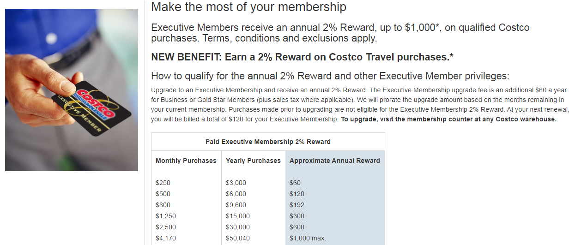Click the $800 monthly purchases cell
The height and width of the screenshot is (245, 569).
(163, 205)
